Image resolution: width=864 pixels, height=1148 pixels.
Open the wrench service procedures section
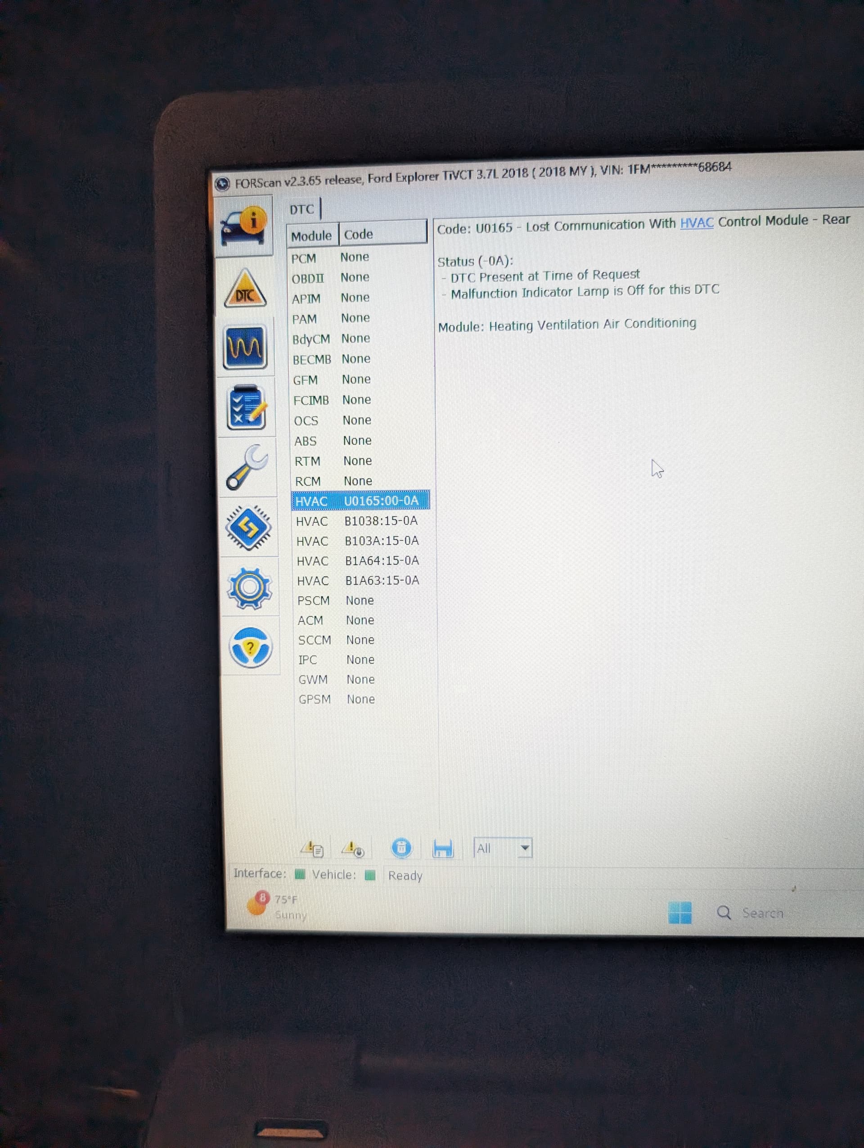click(247, 467)
